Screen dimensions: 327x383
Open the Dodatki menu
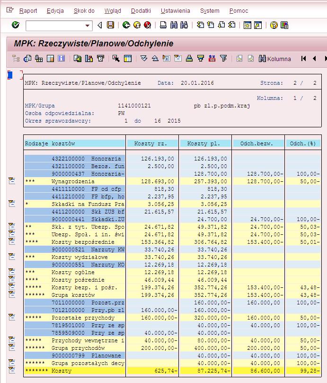click(141, 11)
